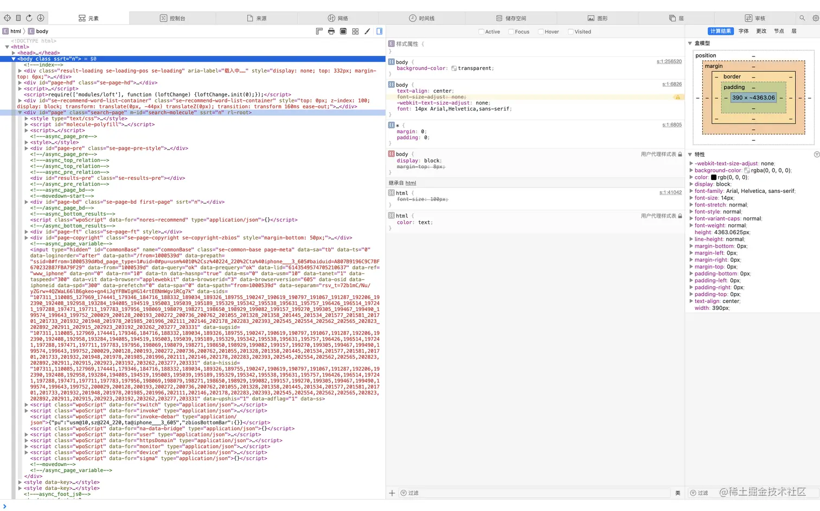Click the rule icon beside html font-size
This screenshot has width=820, height=511.
click(x=391, y=193)
